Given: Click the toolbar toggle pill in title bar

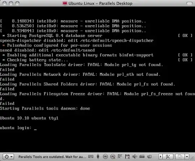Looking at the screenshot, I should point(190,3).
